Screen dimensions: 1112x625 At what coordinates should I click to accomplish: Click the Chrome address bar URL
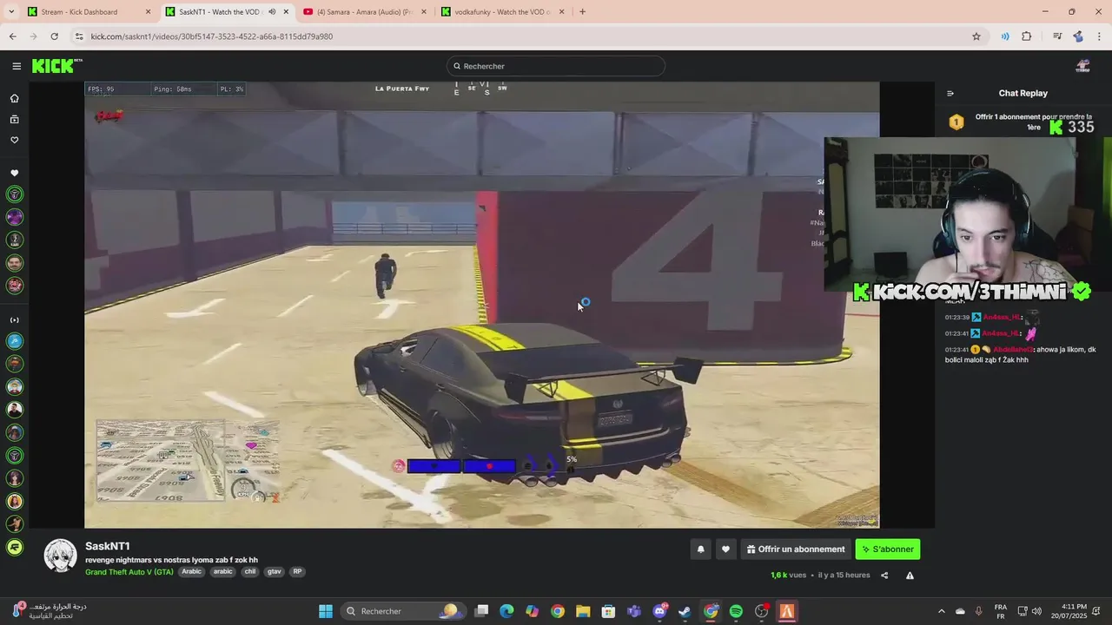212,36
